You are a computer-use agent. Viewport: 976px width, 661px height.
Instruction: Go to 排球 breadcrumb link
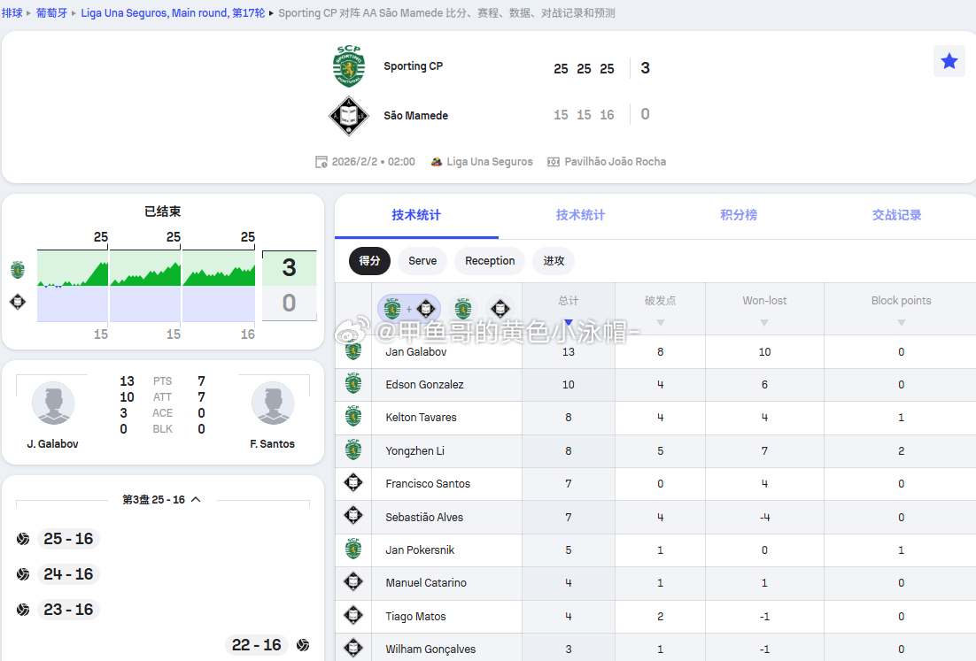point(12,12)
